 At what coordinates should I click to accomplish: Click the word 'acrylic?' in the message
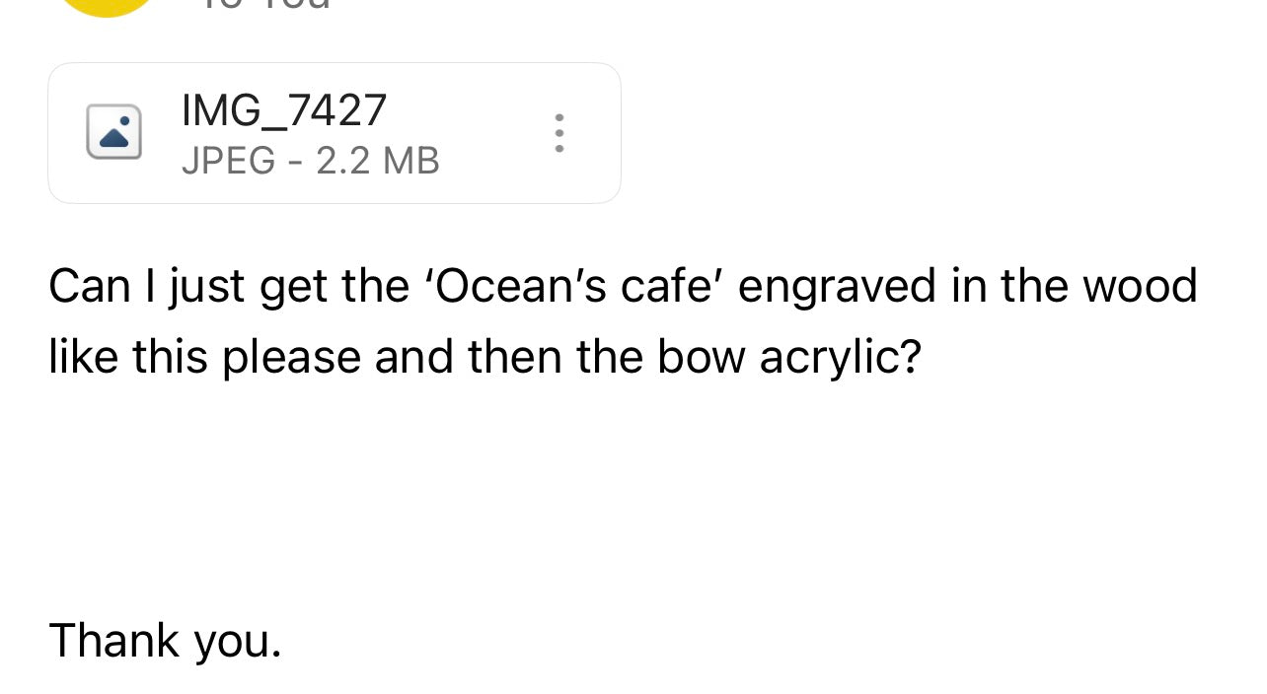(840, 357)
